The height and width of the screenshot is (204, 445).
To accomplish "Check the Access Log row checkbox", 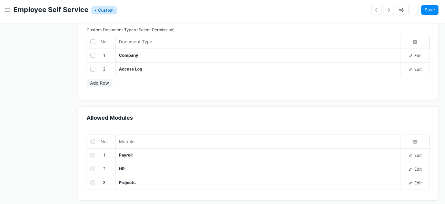I will pos(93,69).
